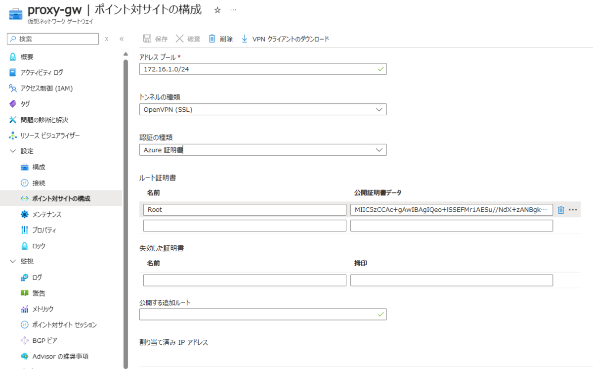Click the Root certificate name field
Viewport: 593px width, 369px height.
click(245, 210)
